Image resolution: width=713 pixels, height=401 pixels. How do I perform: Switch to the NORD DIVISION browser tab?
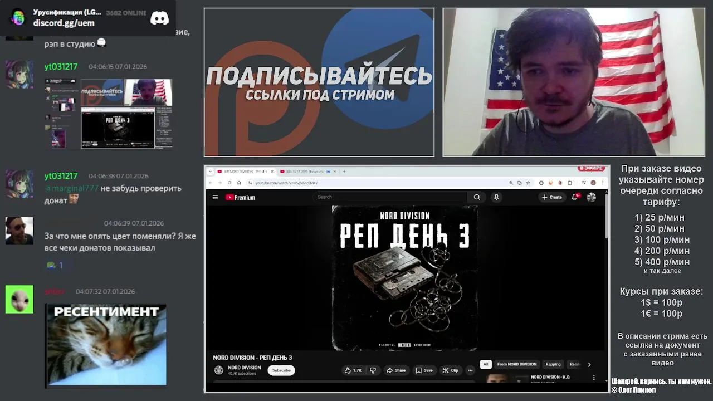pos(245,172)
